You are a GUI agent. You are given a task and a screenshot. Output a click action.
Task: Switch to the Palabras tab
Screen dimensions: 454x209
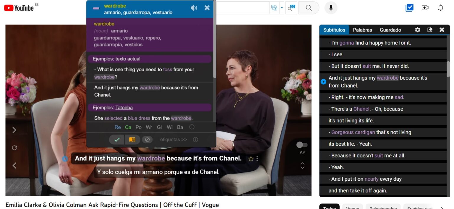click(362, 29)
